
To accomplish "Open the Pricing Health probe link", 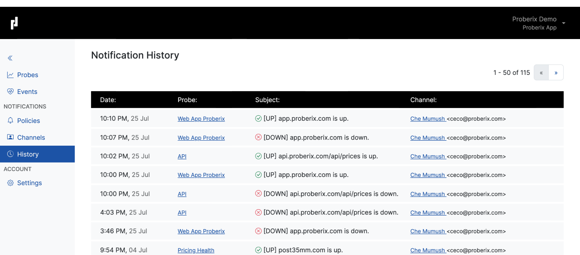I will [196, 250].
